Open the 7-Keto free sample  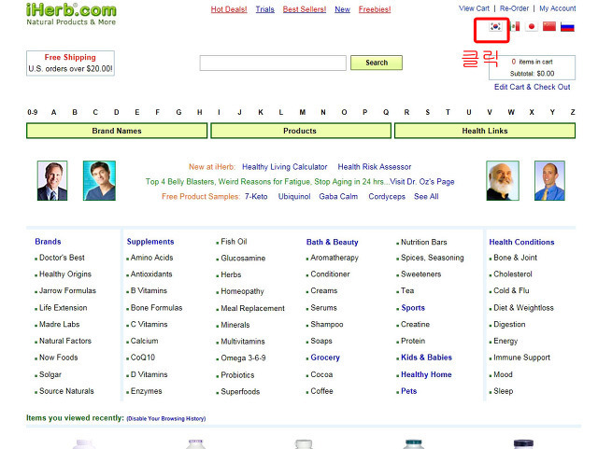(x=256, y=197)
